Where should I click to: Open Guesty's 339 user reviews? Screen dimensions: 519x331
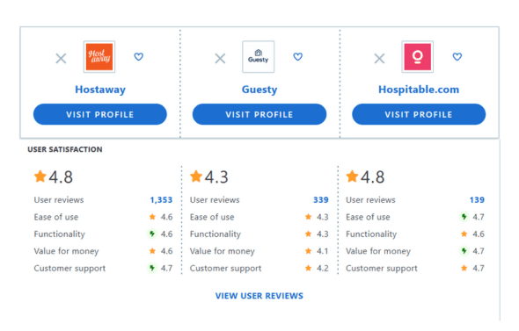point(321,200)
